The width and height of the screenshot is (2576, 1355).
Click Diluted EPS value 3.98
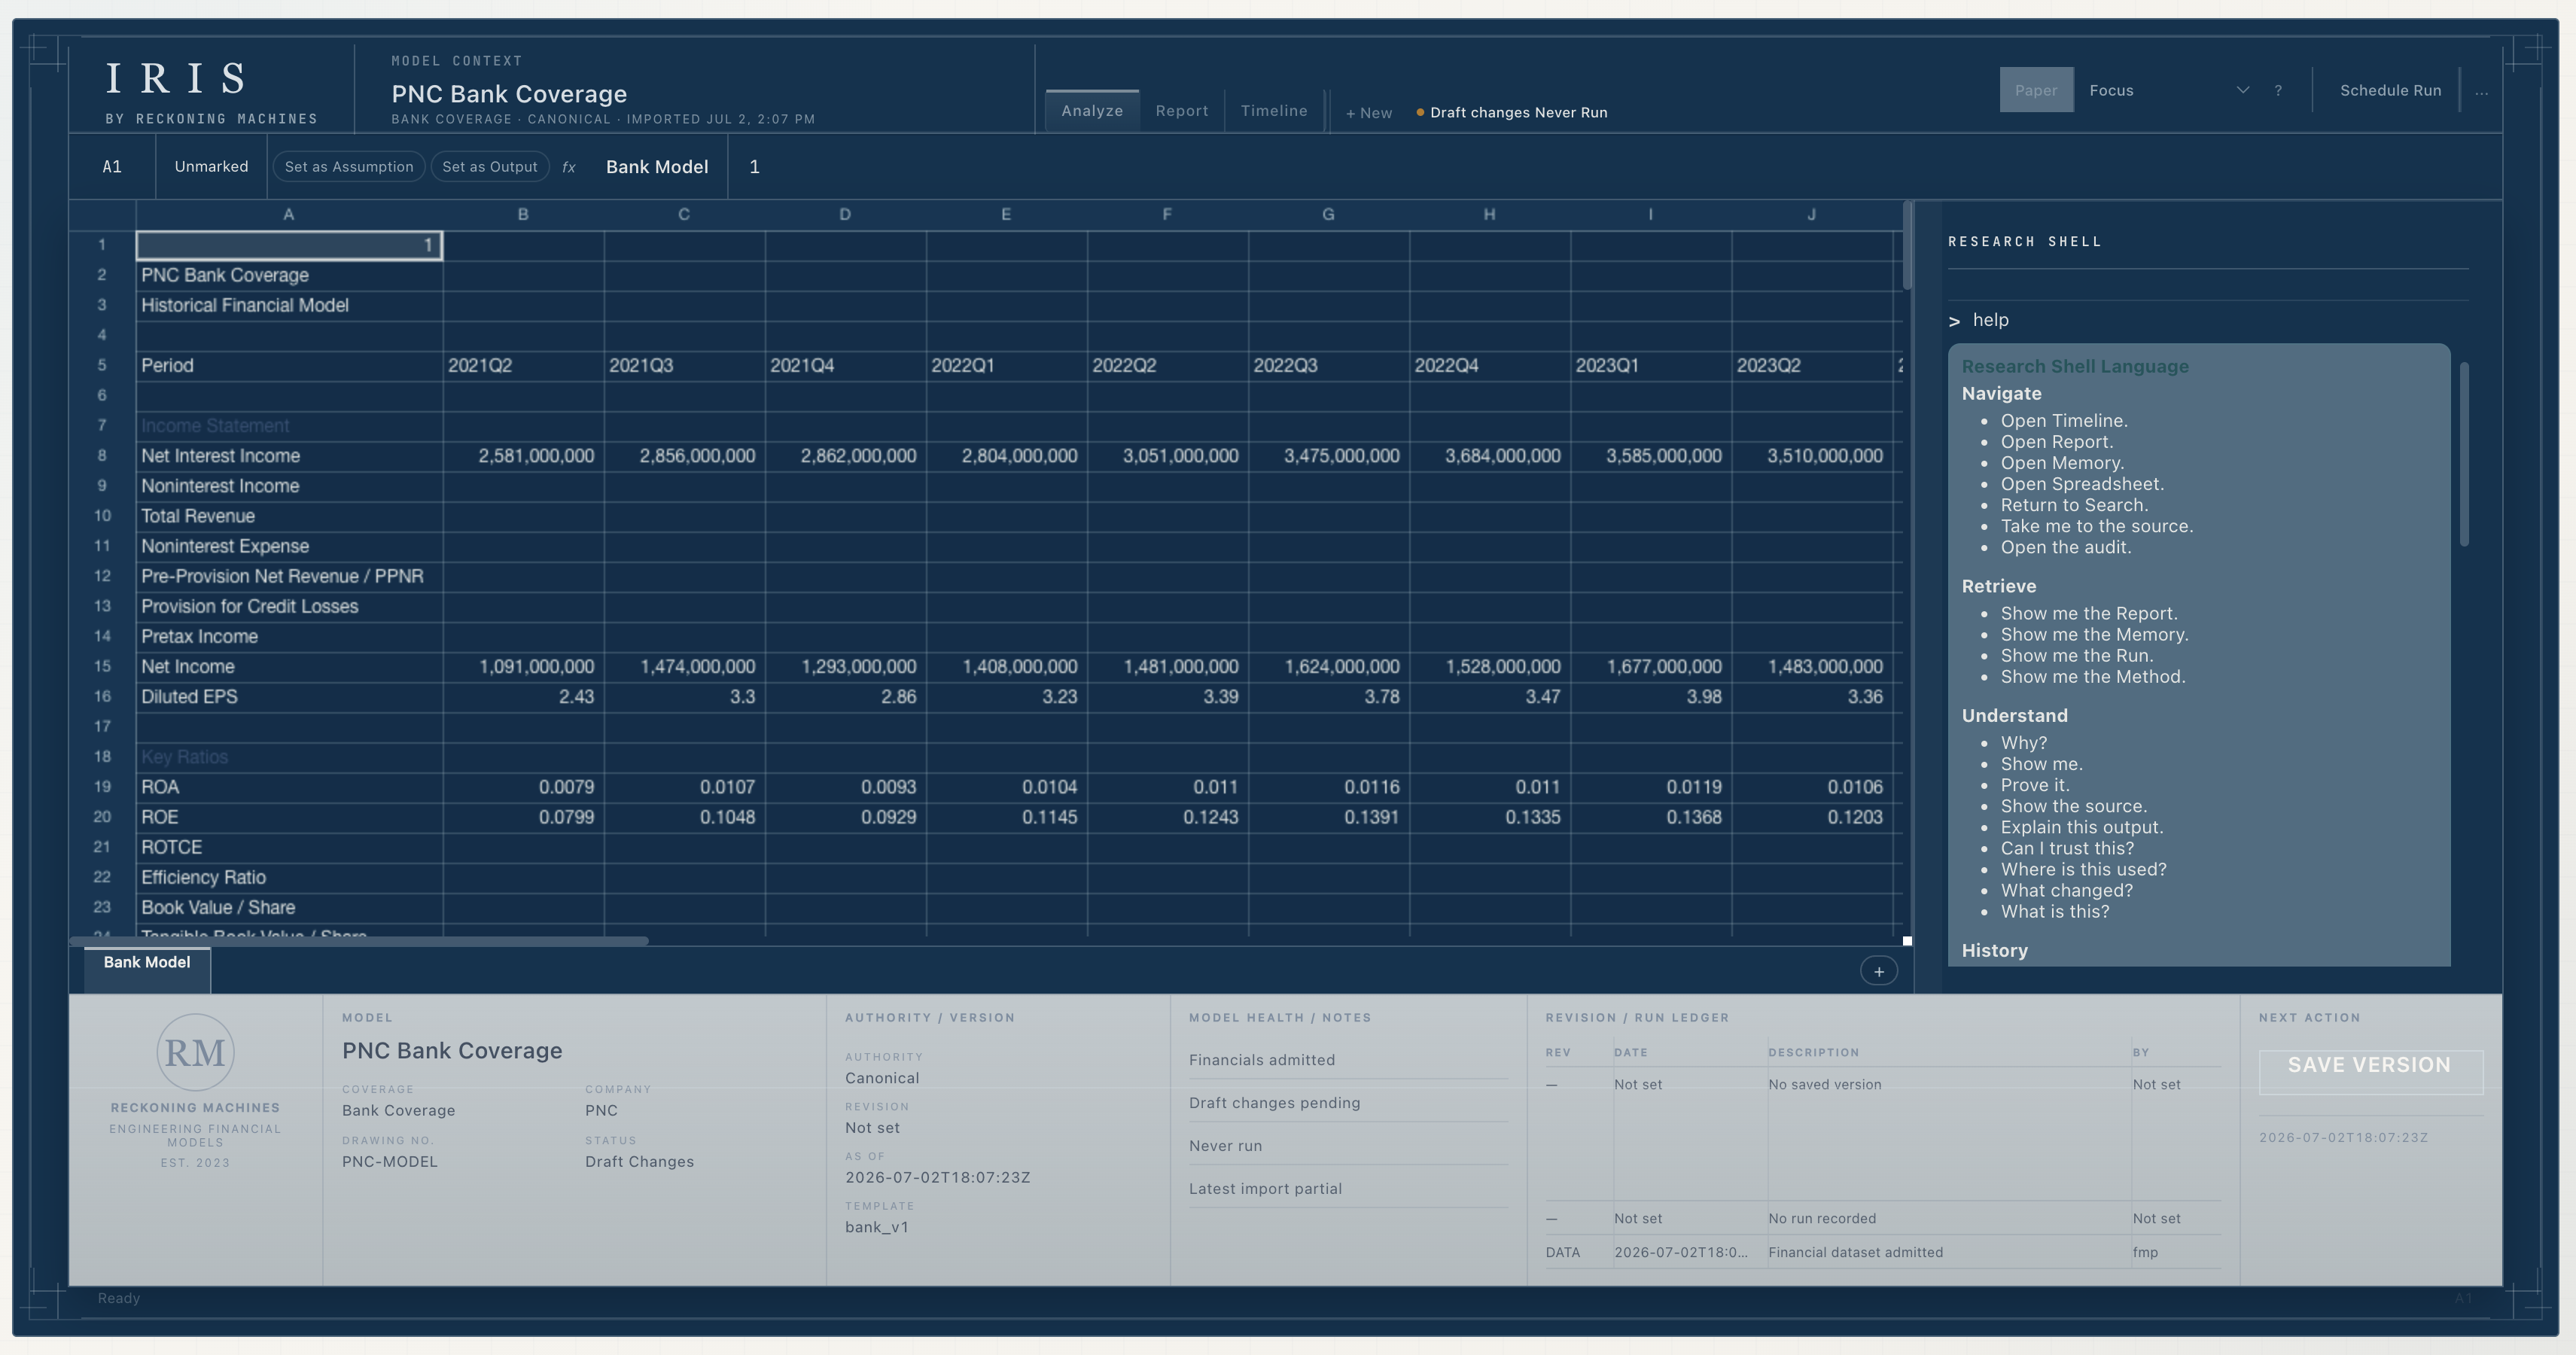[x=1650, y=697]
